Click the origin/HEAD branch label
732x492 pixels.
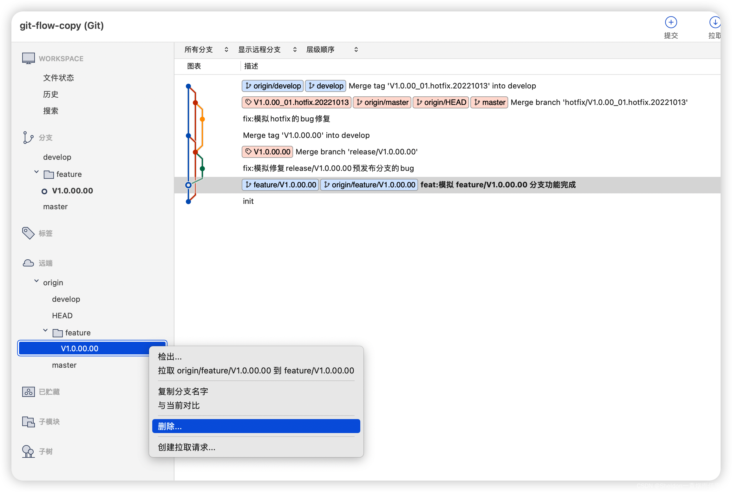pos(441,102)
